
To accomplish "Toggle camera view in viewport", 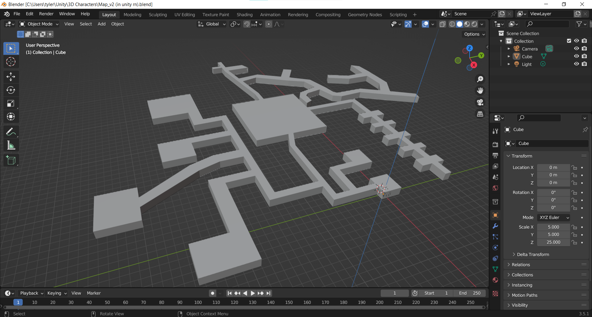I will click(x=480, y=102).
